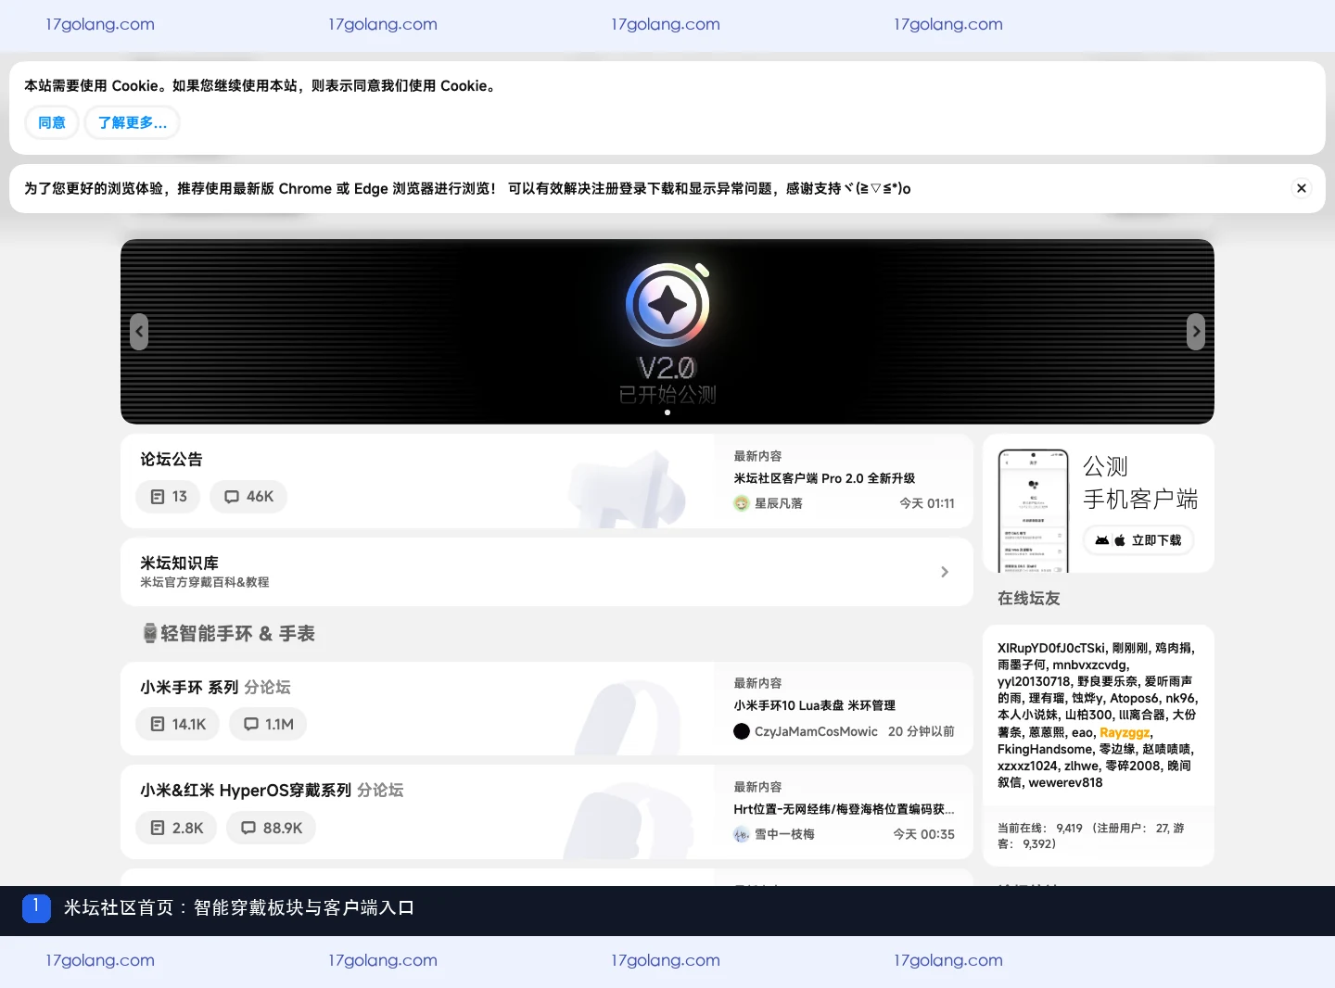Open the 轻智能手环 & 手表 category heading
This screenshot has height=988, width=1335.
pyautogui.click(x=237, y=633)
